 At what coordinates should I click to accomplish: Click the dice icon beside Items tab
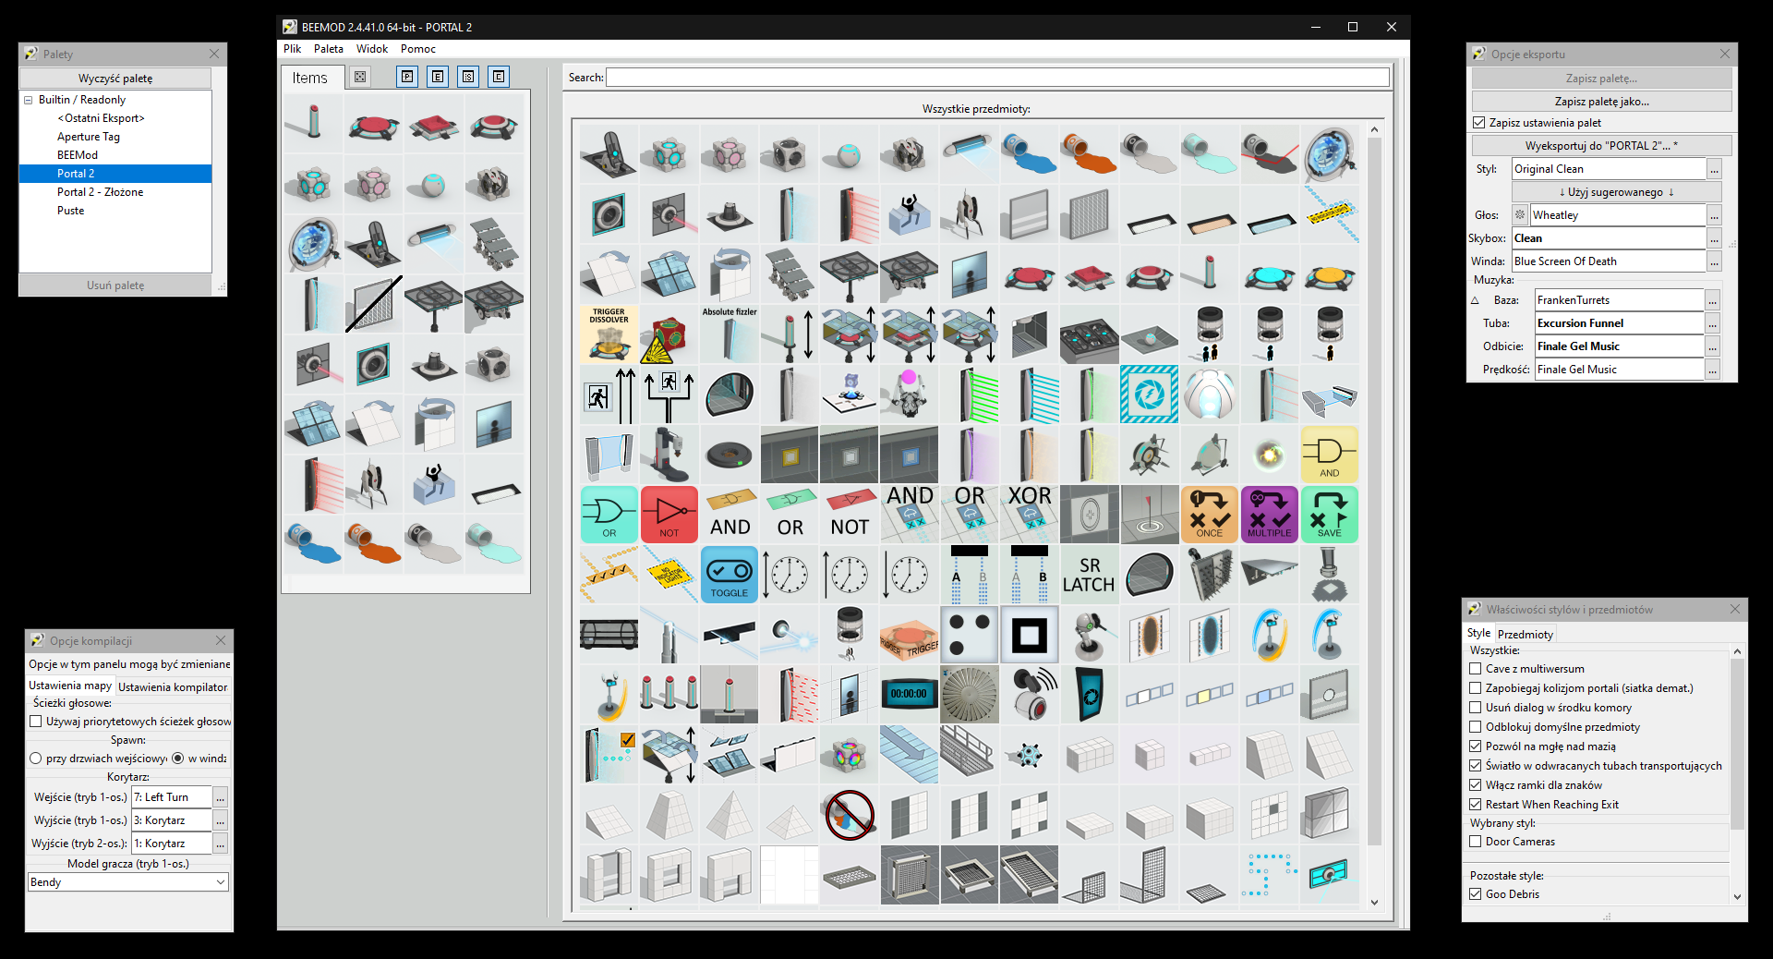coord(360,77)
